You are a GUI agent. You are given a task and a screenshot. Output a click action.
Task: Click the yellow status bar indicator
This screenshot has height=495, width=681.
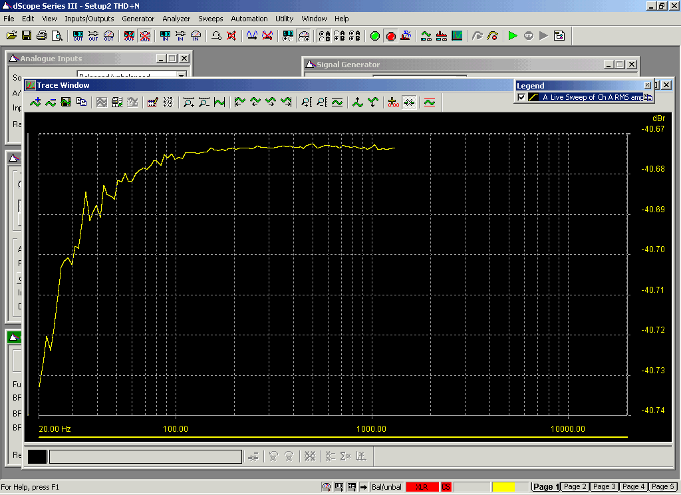504,487
